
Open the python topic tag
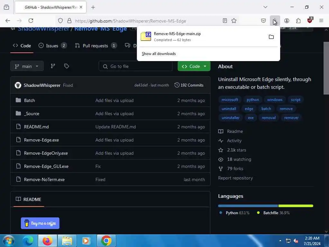253,100
